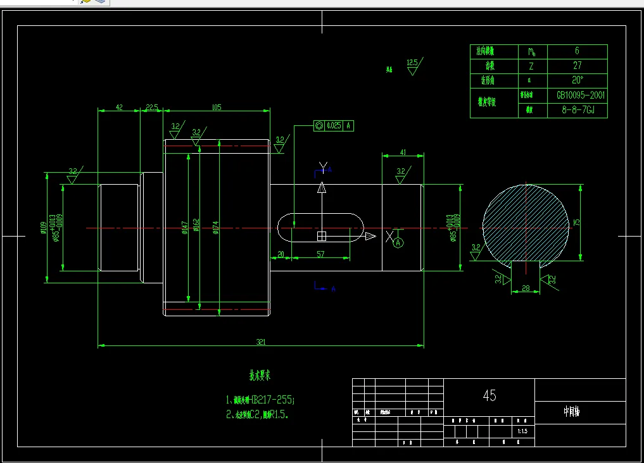Image resolution: width=644 pixels, height=463 pixels.
Task: Select the 41 dimension text
Action: coord(403,152)
